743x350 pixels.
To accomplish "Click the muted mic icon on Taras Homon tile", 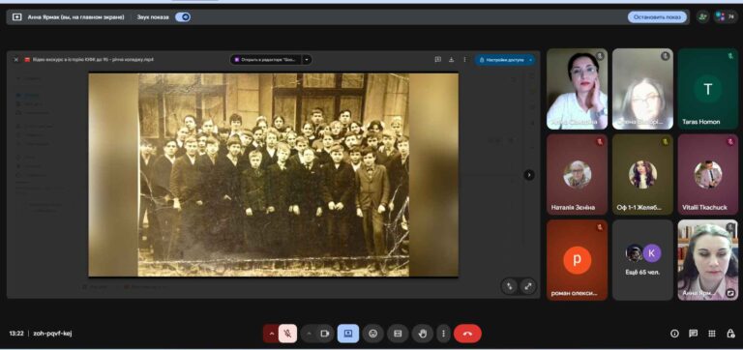I will point(730,56).
